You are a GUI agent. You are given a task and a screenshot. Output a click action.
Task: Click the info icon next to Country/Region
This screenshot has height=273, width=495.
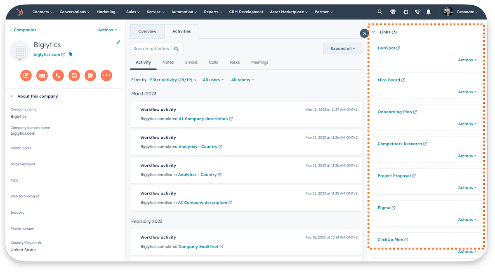(x=40, y=243)
